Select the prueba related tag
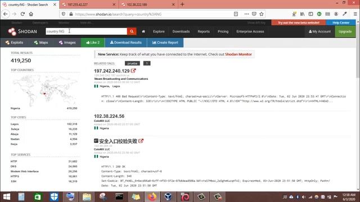The image size is (360, 202). point(132,63)
